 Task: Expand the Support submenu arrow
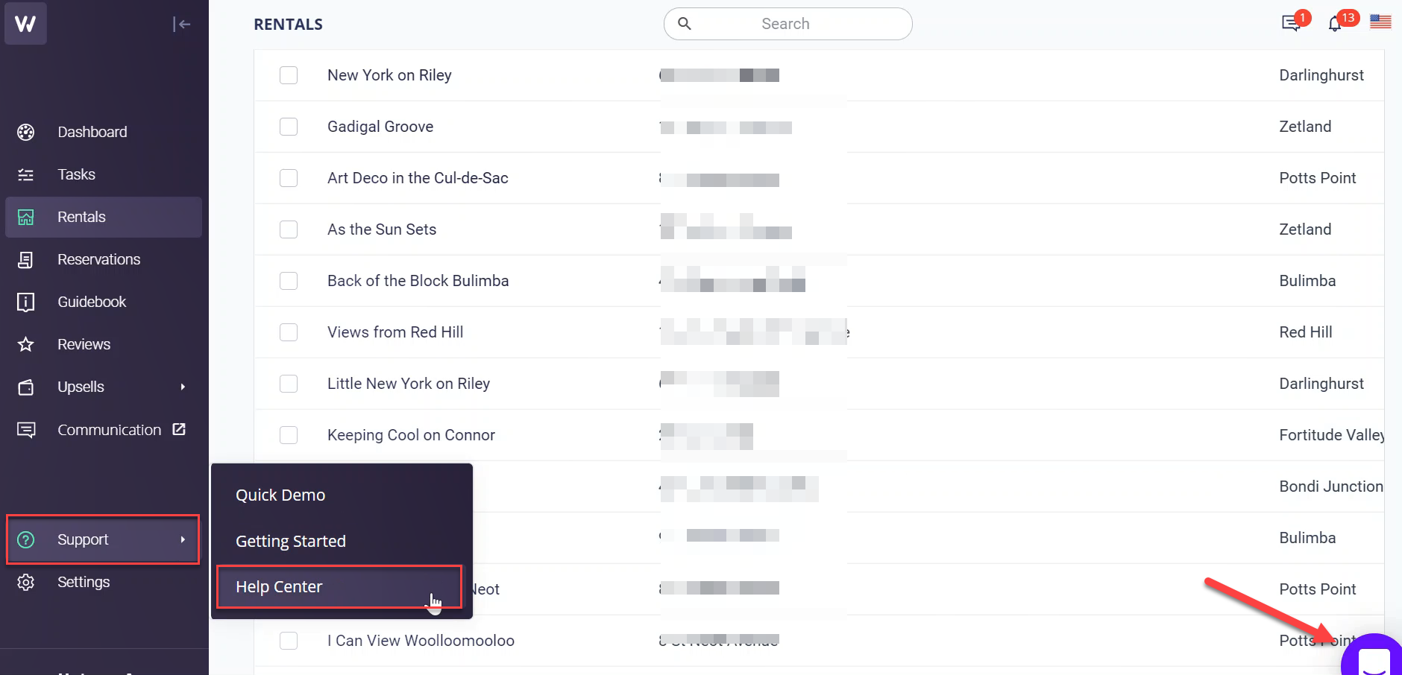coord(183,539)
